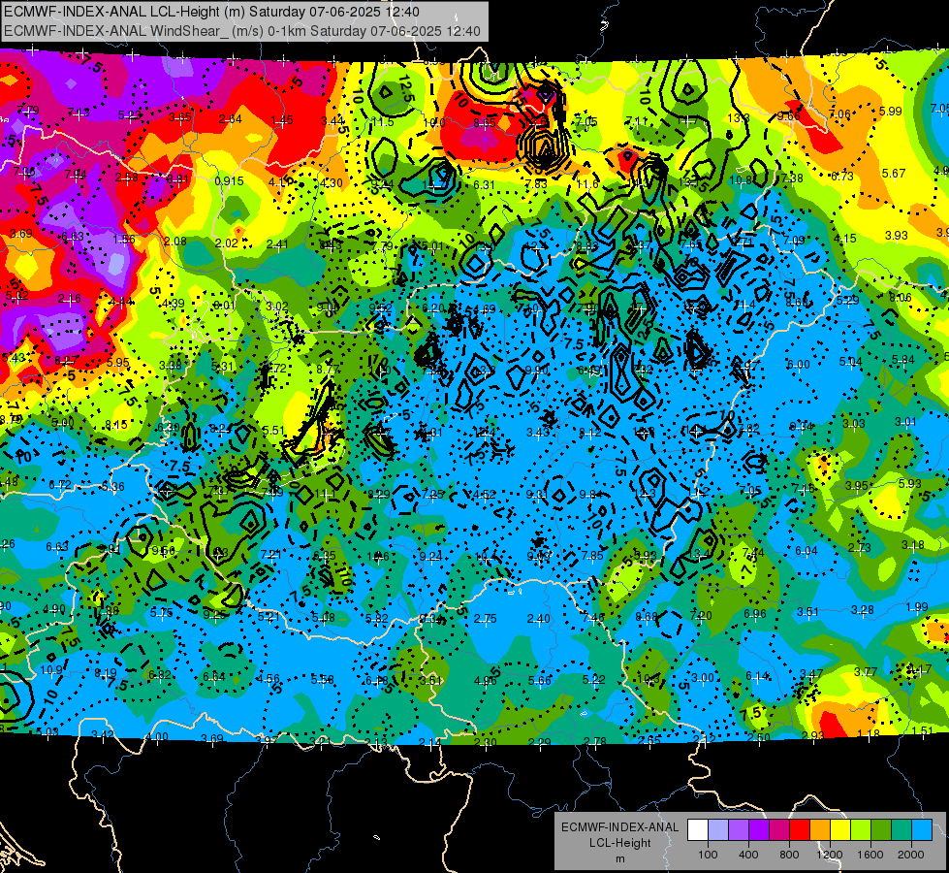This screenshot has width=949, height=873.
Task: Click the wind shear value '4.15'
Action: click(x=845, y=239)
